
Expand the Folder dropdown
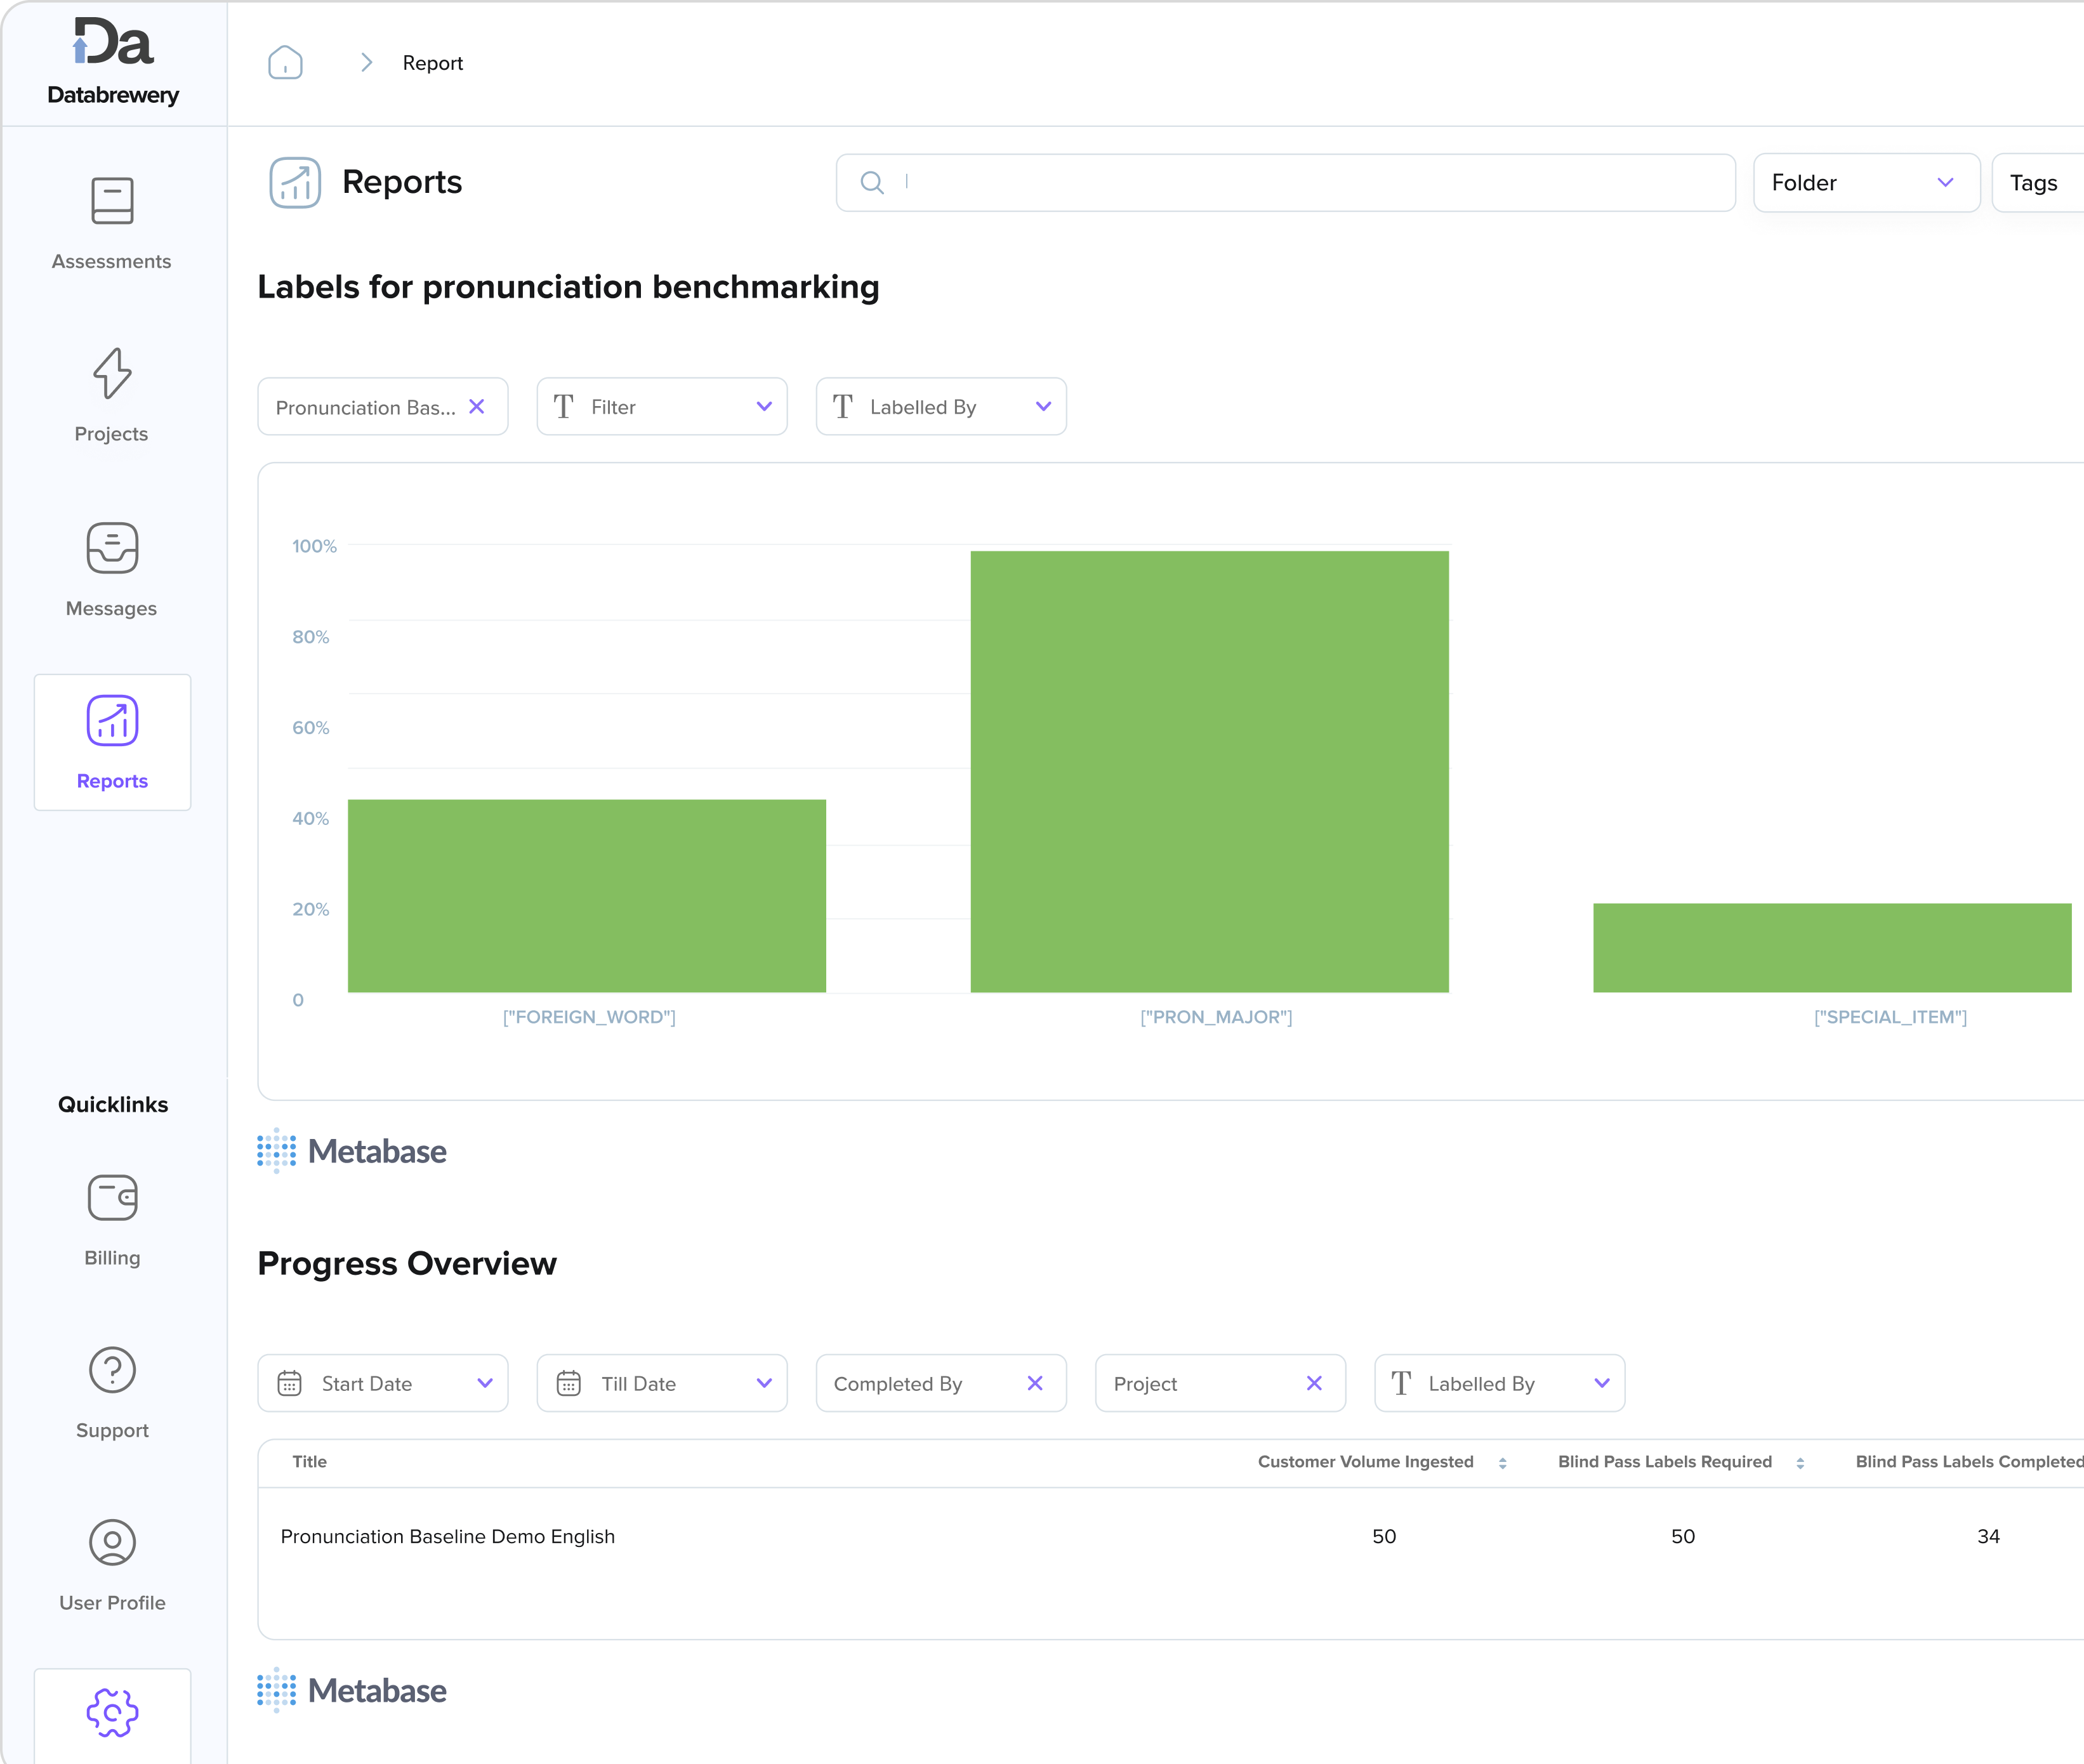click(1865, 183)
